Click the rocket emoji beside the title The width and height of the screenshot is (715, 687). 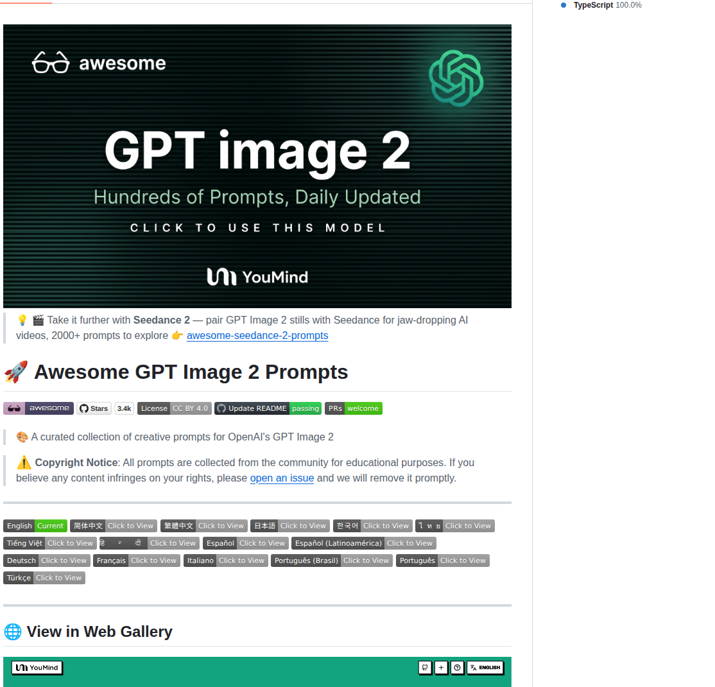[x=16, y=372]
